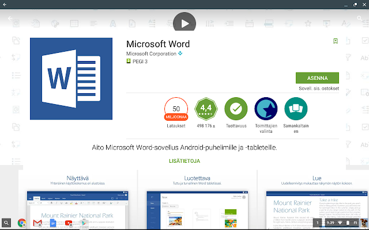Add Word to wishlist via bookmark icon
369x230 pixels.
335,41
